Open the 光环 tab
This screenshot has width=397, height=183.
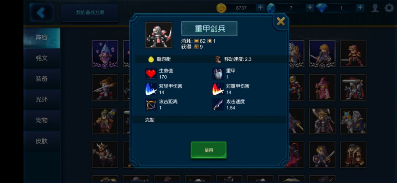[42, 100]
